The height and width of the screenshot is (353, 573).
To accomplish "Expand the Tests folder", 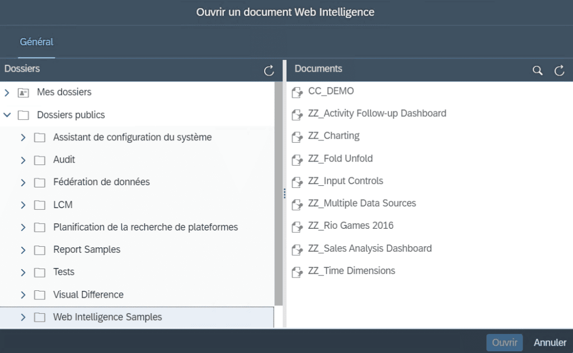I will coord(23,272).
